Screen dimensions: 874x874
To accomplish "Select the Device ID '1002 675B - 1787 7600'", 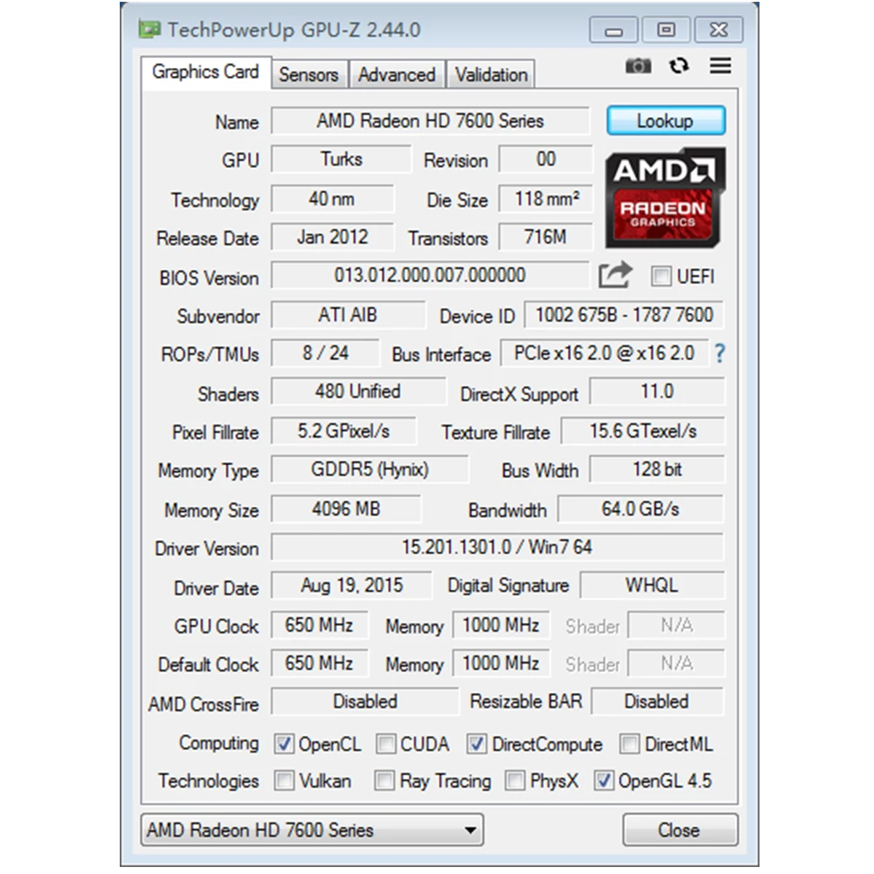I will tap(624, 315).
